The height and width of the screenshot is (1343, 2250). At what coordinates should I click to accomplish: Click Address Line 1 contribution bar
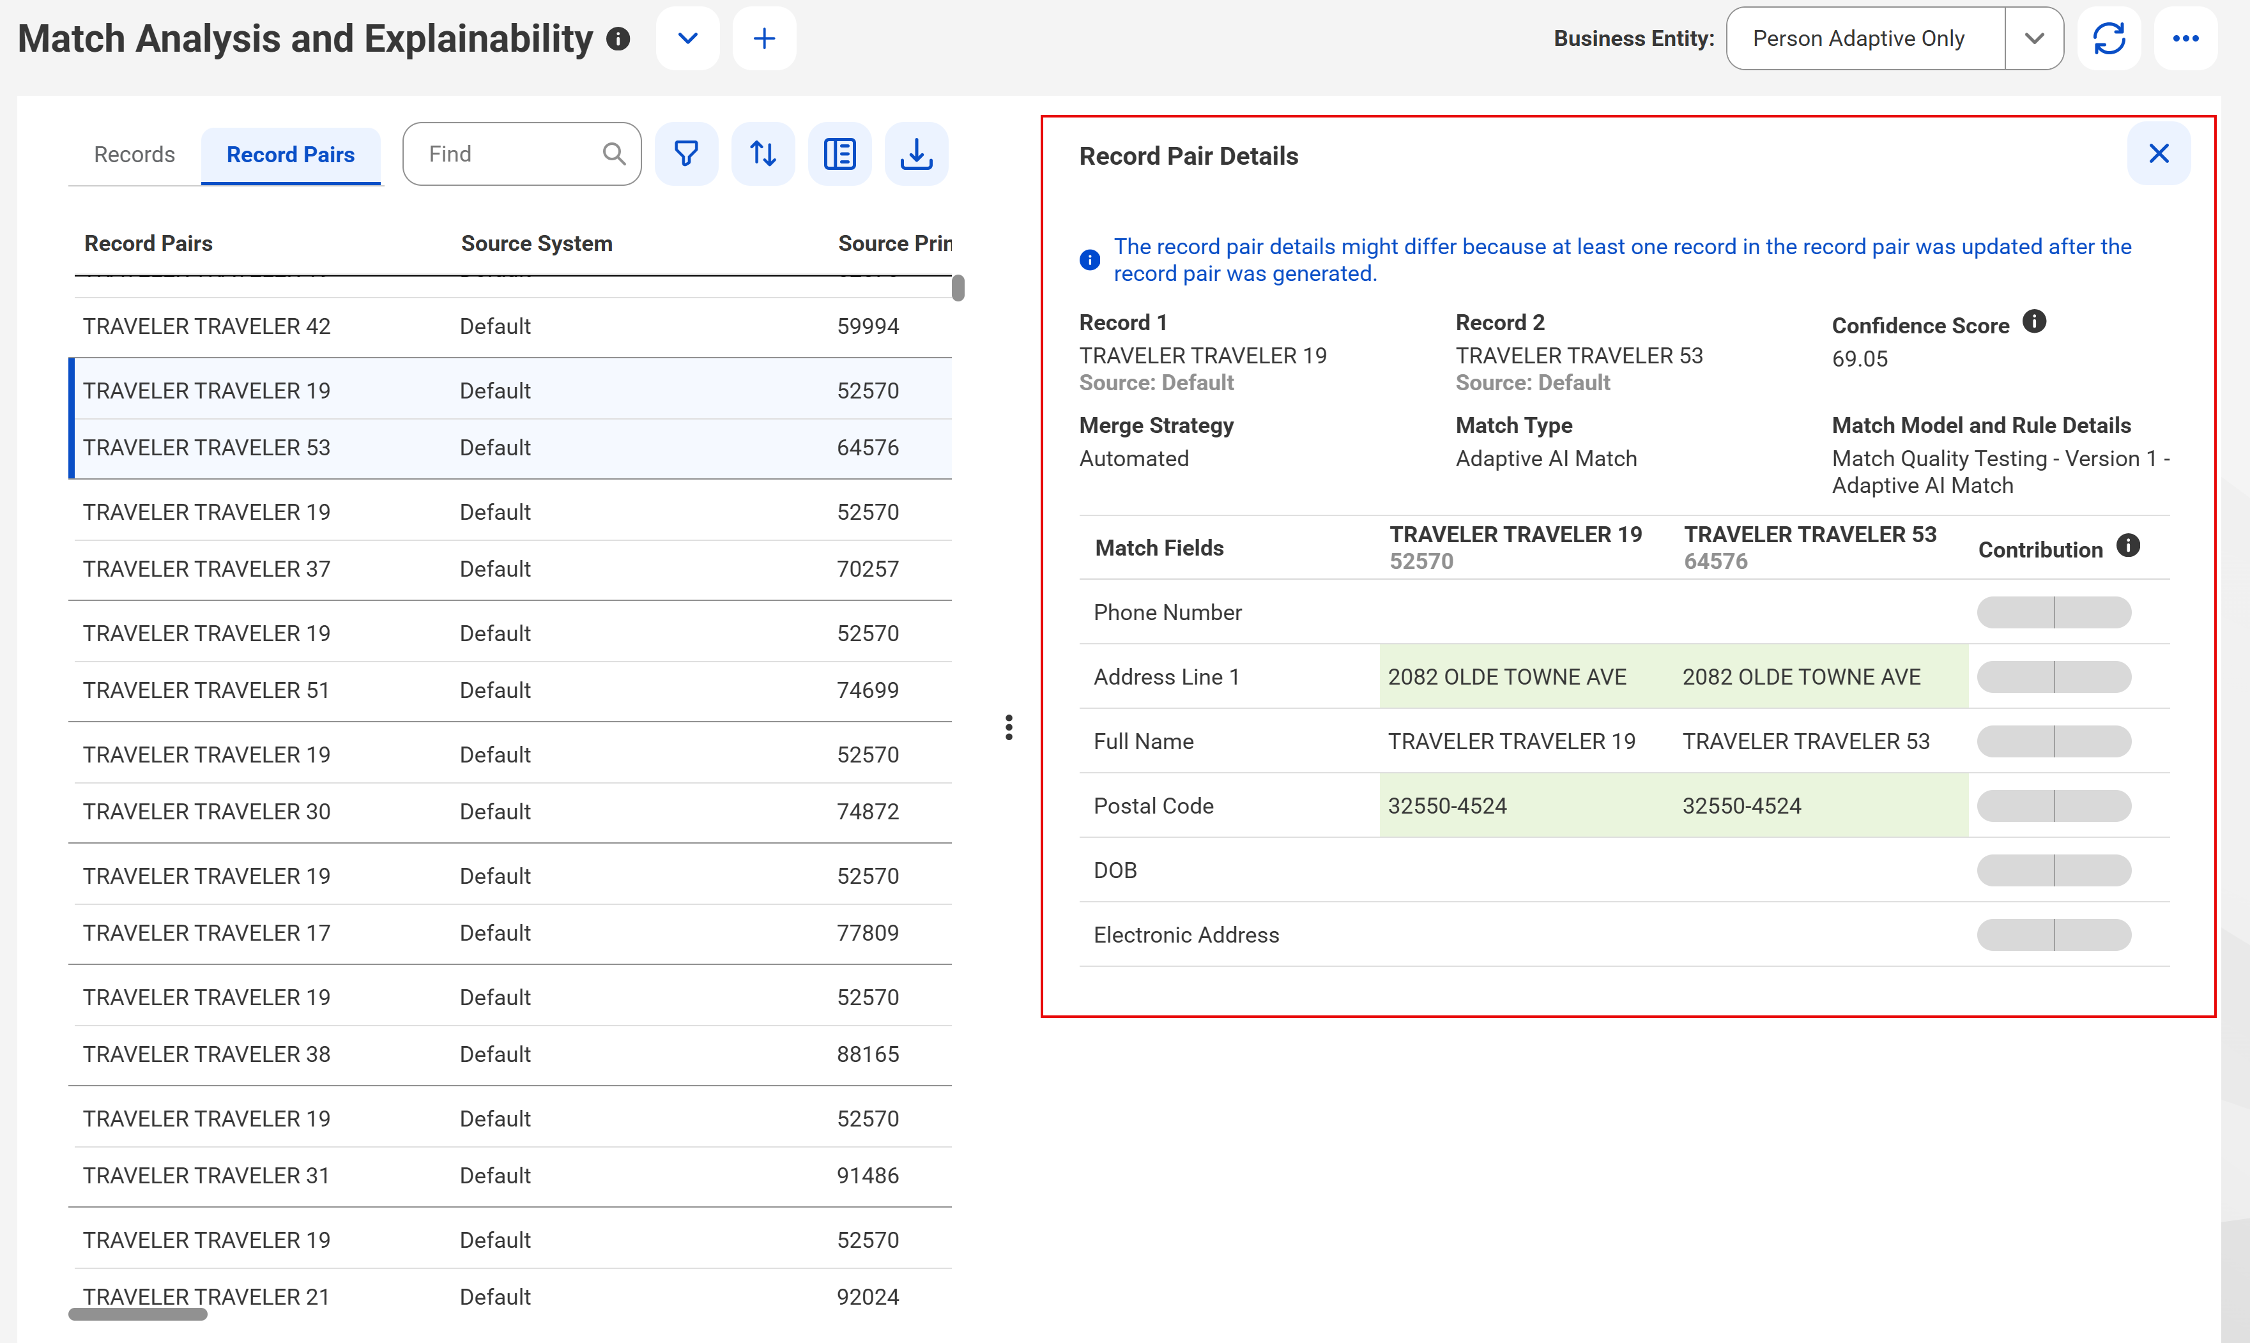pos(2054,677)
